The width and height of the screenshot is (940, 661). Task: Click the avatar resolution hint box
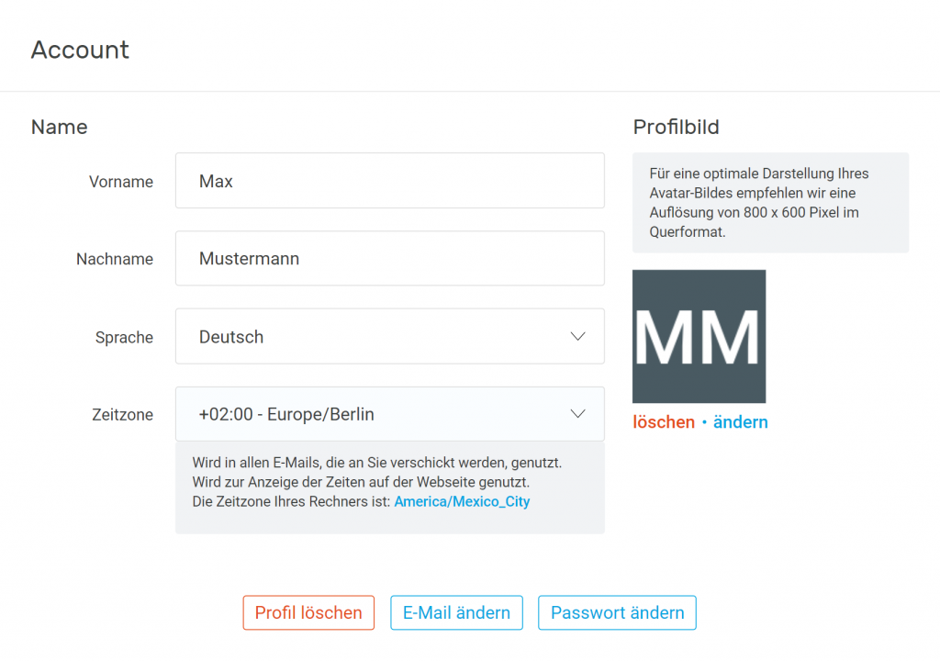(x=771, y=203)
